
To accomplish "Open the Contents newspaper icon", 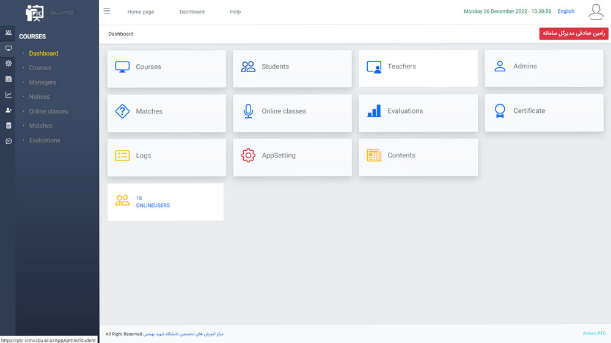I will pos(374,156).
